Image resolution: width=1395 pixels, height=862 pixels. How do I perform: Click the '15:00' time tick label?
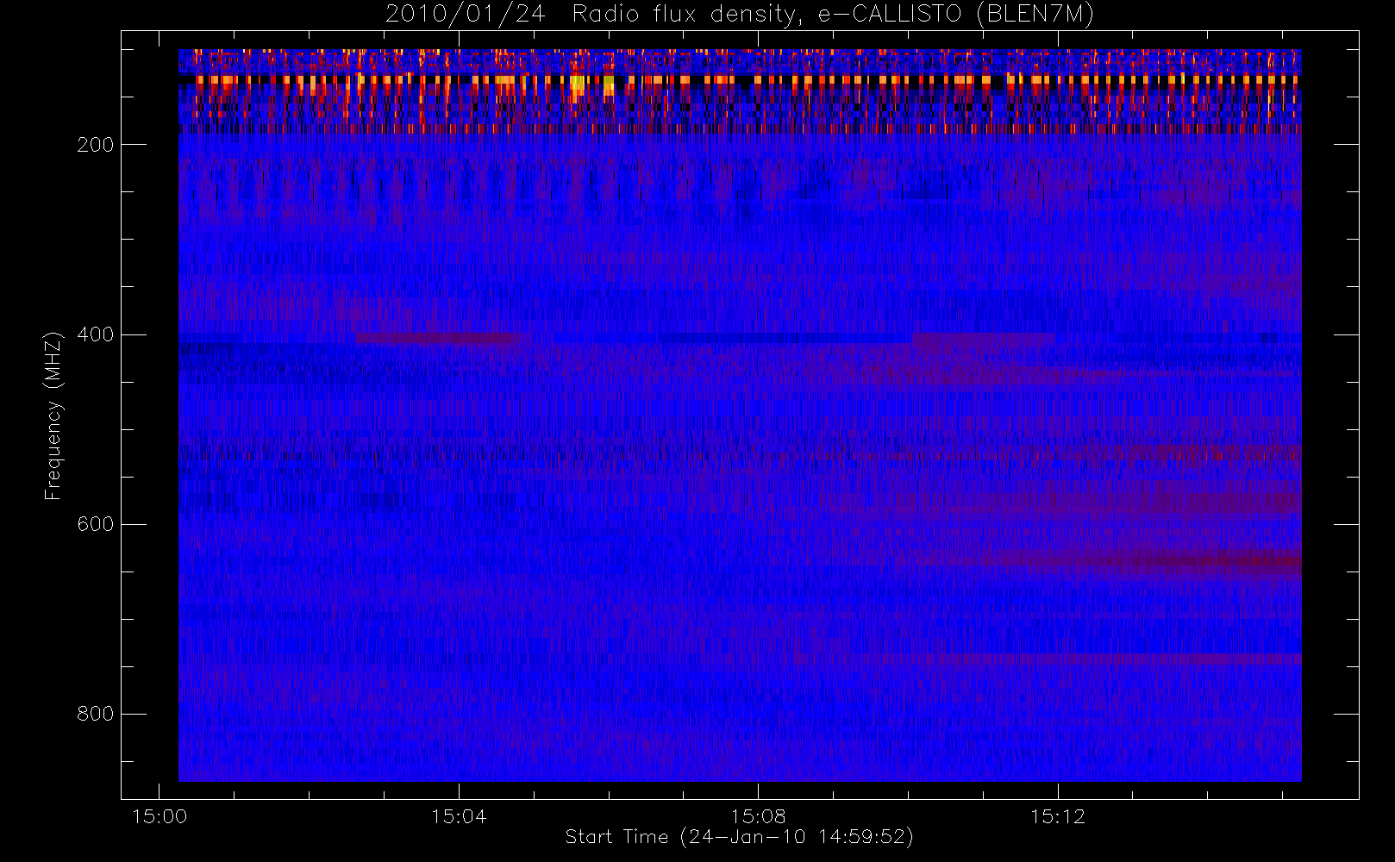160,816
